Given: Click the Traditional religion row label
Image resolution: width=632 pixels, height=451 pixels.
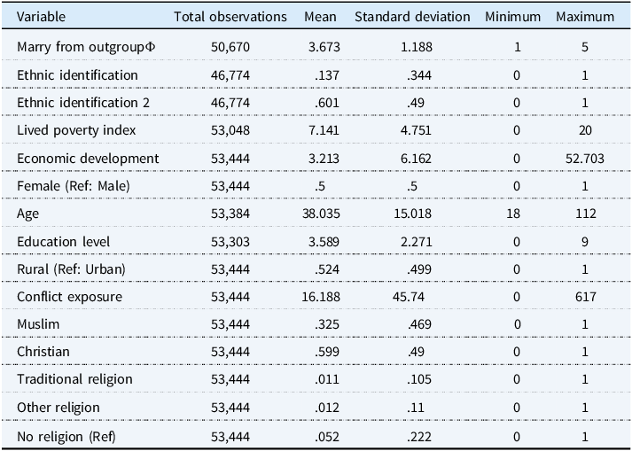Looking at the screenshot, I should [74, 379].
